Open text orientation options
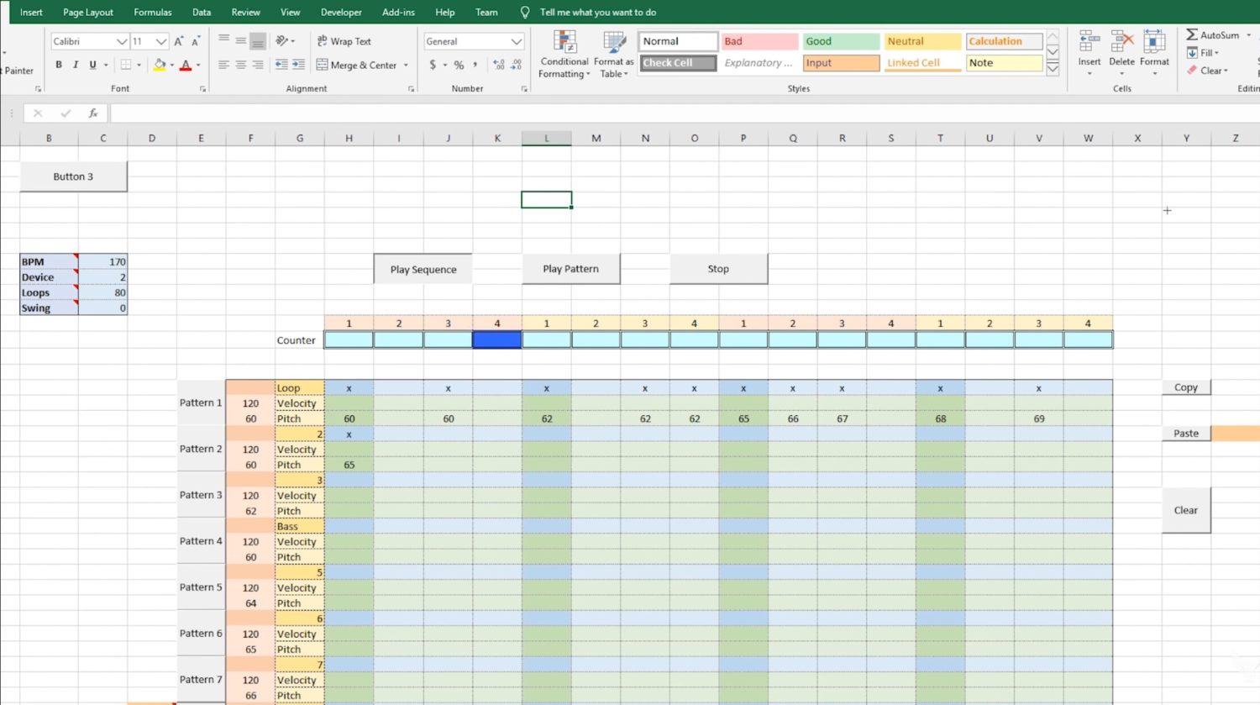 coord(285,40)
